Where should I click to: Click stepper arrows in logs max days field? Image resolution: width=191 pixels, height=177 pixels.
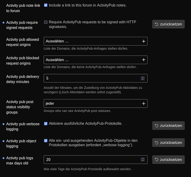point(143,160)
